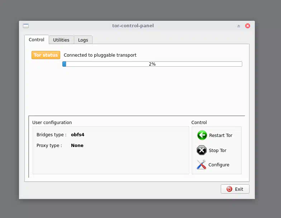Click the 'User configuration' heading
Screen dimensions: 281x218
[x=52, y=123]
